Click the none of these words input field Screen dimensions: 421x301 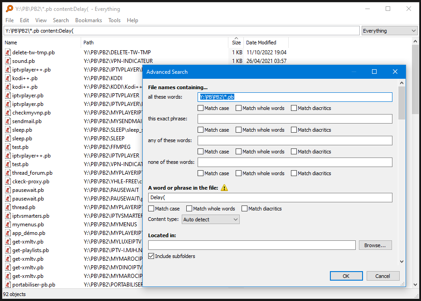[295, 162]
